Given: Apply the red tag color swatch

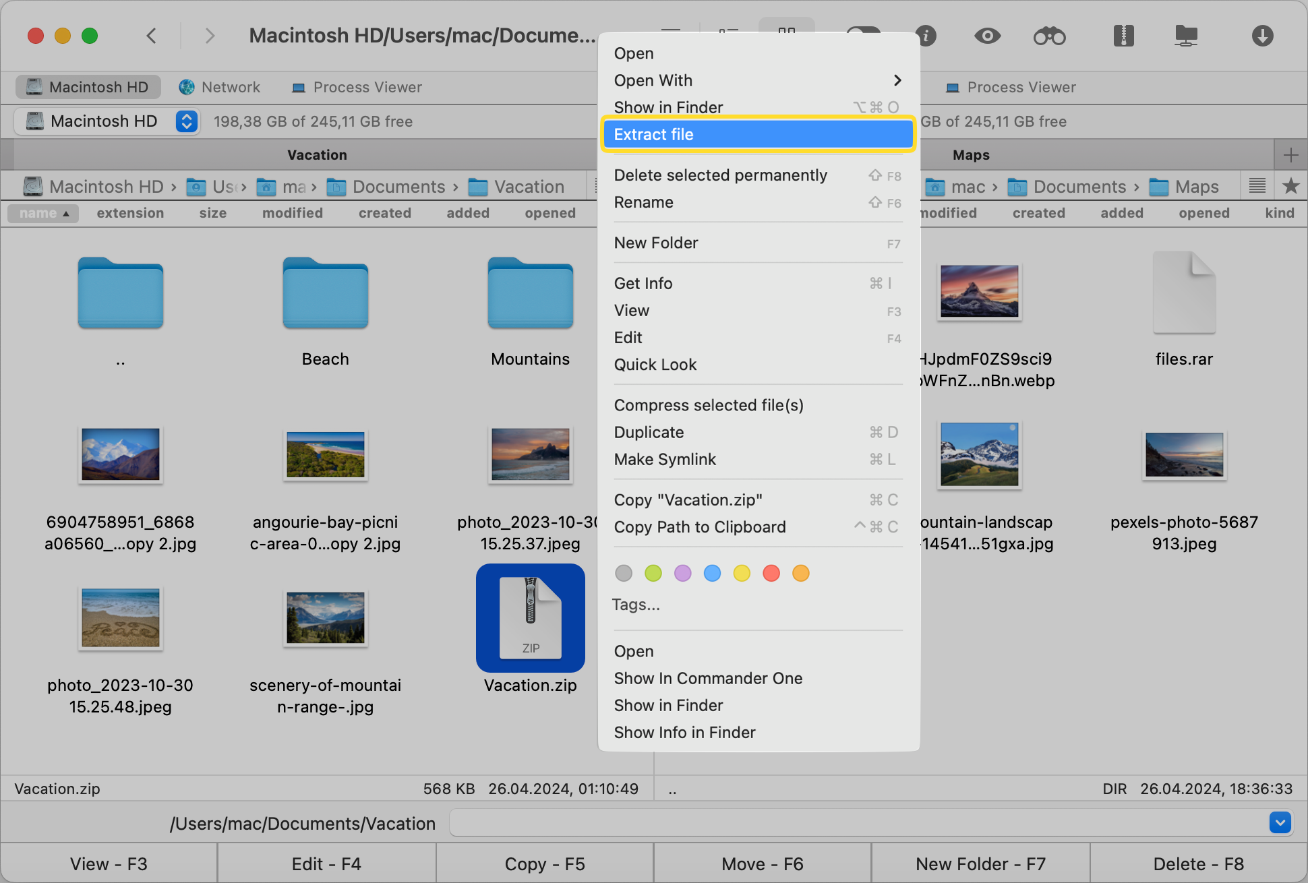Looking at the screenshot, I should point(771,573).
